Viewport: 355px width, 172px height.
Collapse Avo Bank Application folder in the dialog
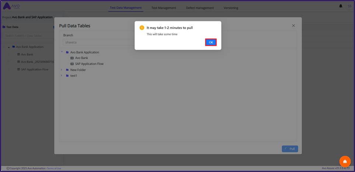[x=62, y=52]
